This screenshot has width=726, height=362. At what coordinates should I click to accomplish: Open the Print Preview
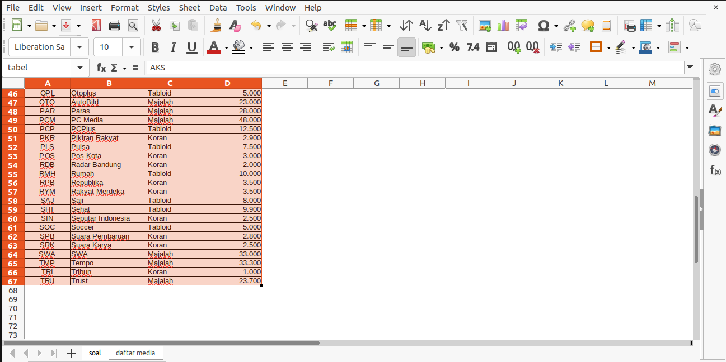point(133,25)
